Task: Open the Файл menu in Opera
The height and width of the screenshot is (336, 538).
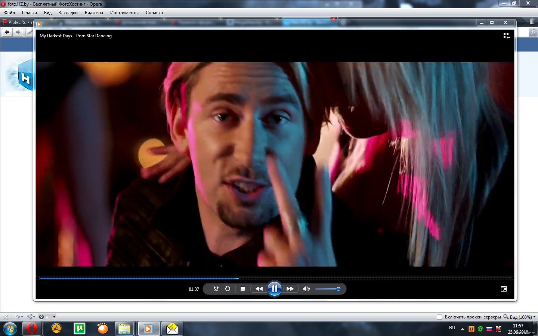Action: 10,13
